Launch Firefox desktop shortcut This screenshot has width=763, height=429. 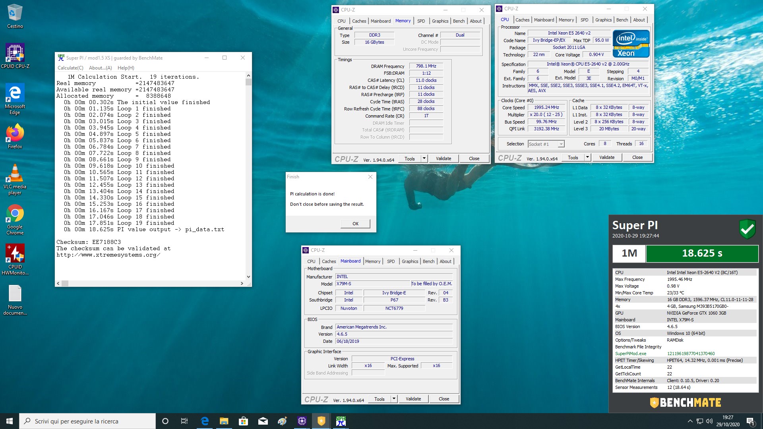pos(15,136)
